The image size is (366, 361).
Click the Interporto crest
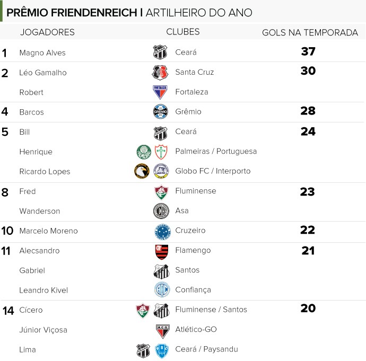(x=161, y=171)
